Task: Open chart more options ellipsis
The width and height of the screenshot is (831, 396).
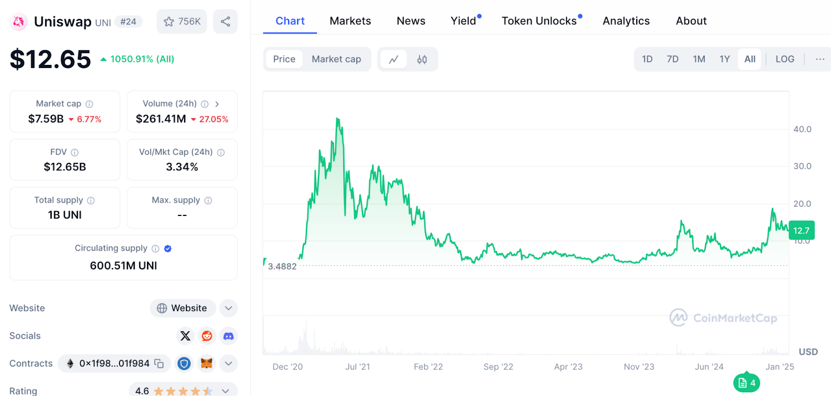Action: [x=820, y=59]
